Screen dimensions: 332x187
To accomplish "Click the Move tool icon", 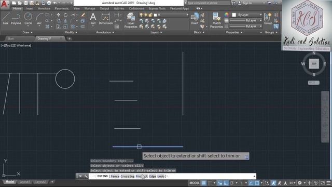I will 58,15.
